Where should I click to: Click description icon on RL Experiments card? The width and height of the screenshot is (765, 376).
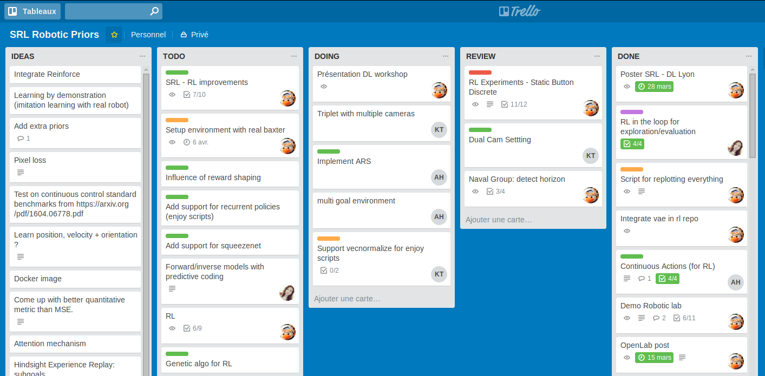490,104
